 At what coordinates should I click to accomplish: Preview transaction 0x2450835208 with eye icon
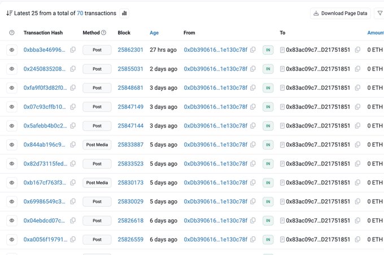click(x=12, y=69)
